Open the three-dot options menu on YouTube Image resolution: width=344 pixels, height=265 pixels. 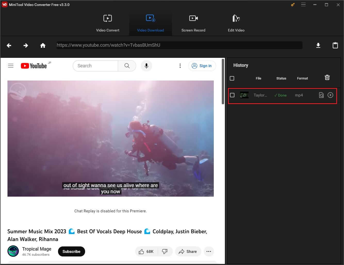coord(180,66)
